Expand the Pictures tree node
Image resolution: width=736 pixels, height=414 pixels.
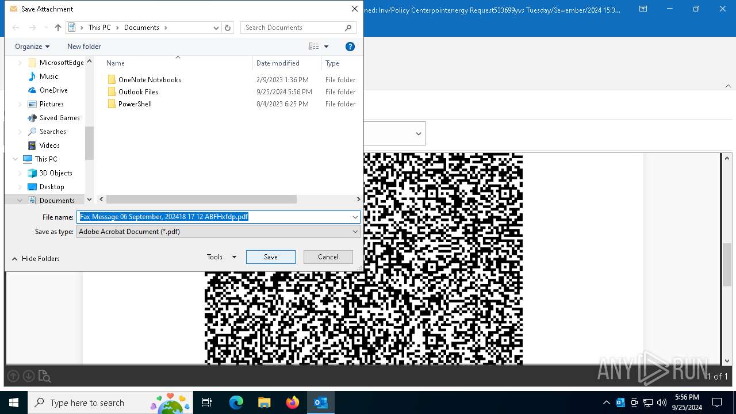pyautogui.click(x=20, y=104)
